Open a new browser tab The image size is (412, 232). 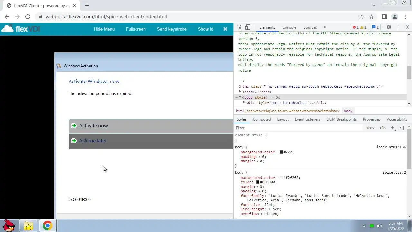87,5
